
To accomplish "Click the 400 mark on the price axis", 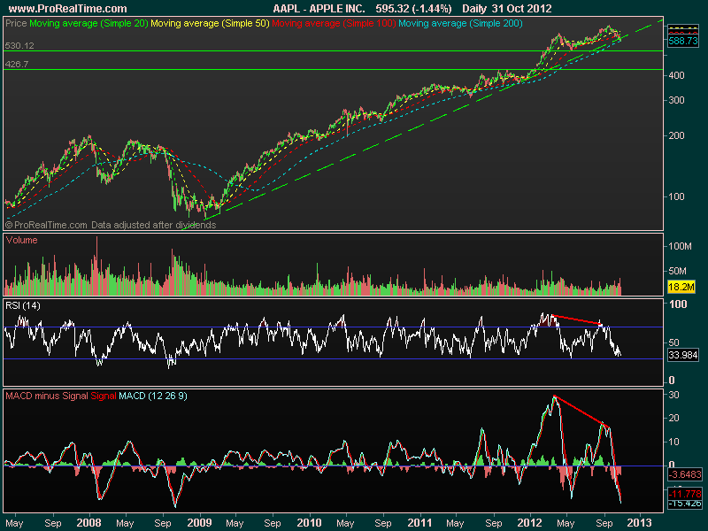I will (676, 75).
